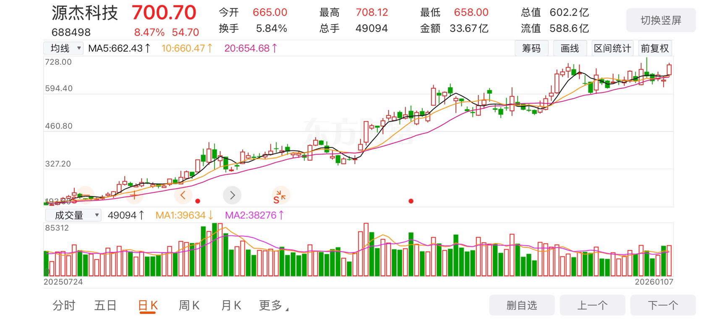The height and width of the screenshot is (322, 701).
Task: Click the rightmost latest candlestick on chart
Action: tap(669, 69)
